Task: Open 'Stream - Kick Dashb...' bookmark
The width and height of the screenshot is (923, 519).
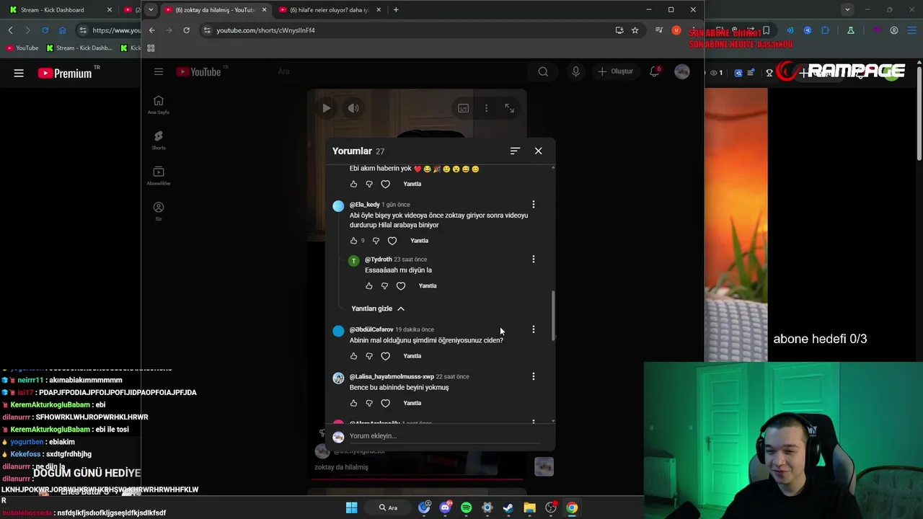Action: pyautogui.click(x=79, y=48)
